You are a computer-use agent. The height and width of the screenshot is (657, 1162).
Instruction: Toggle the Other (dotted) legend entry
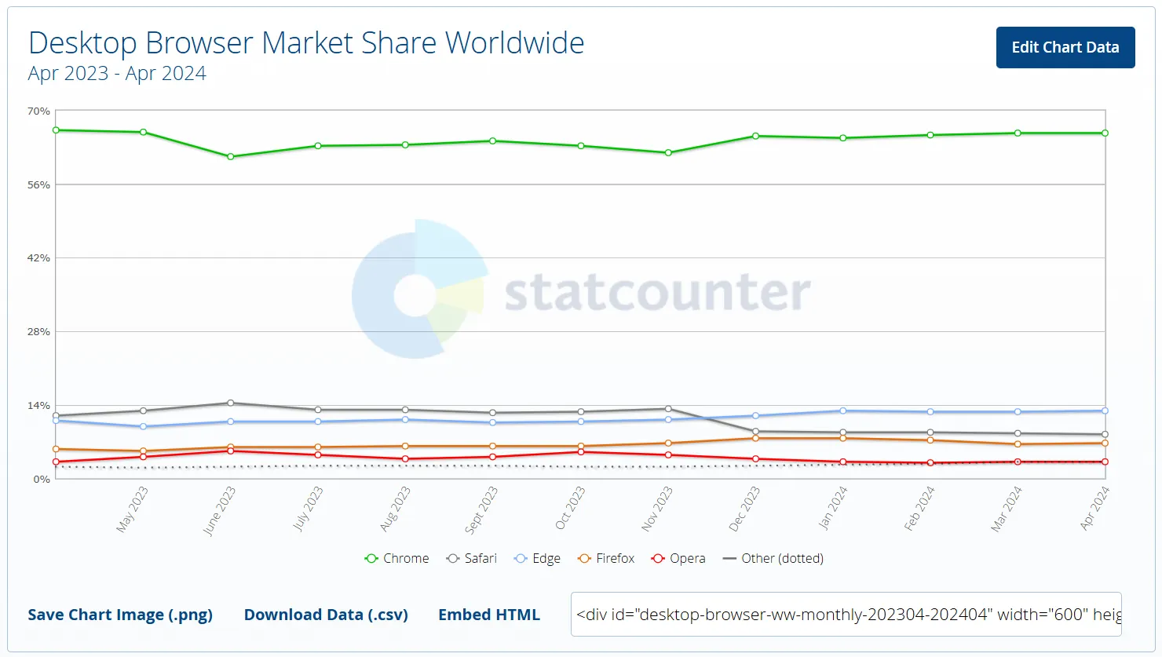pos(773,559)
